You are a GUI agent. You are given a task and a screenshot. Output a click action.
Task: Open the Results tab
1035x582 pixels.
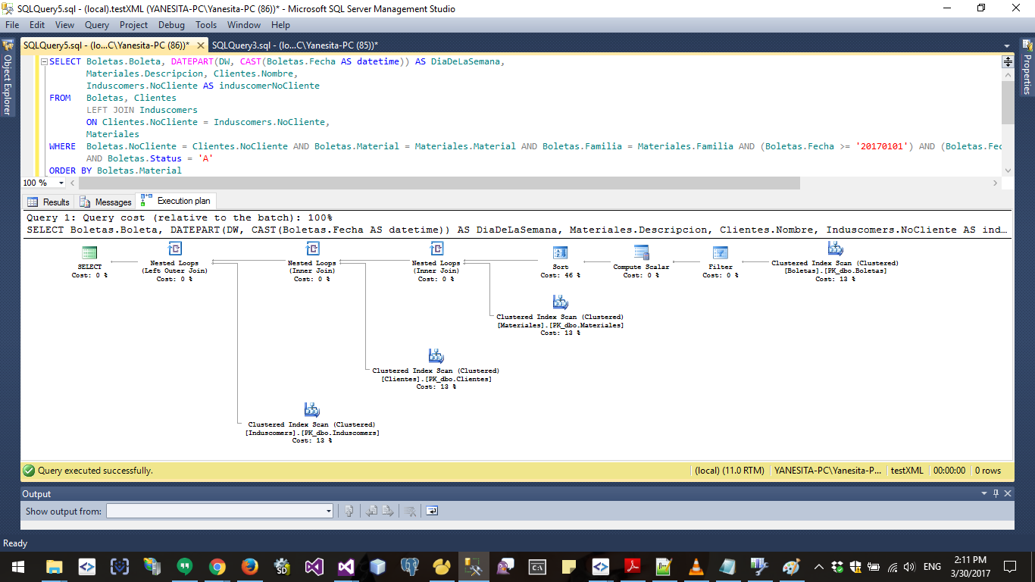(x=48, y=202)
